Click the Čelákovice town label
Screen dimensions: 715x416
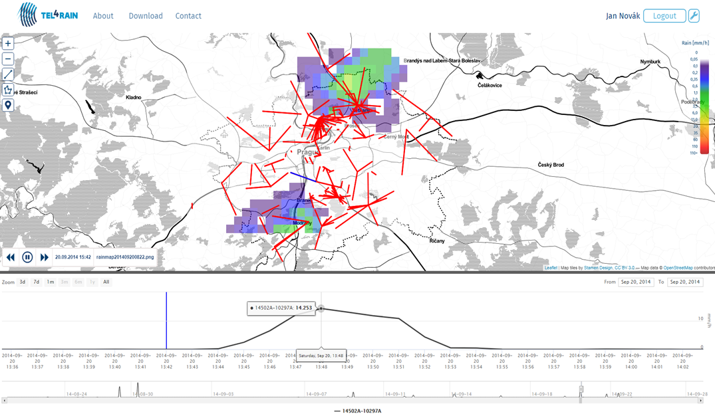point(490,85)
